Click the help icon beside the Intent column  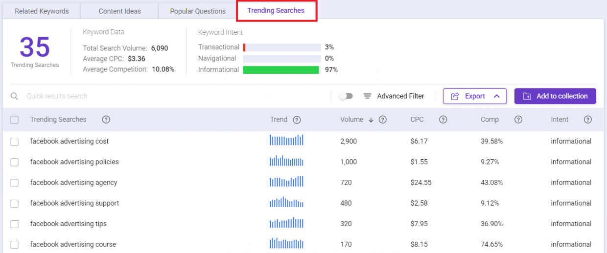click(588, 120)
